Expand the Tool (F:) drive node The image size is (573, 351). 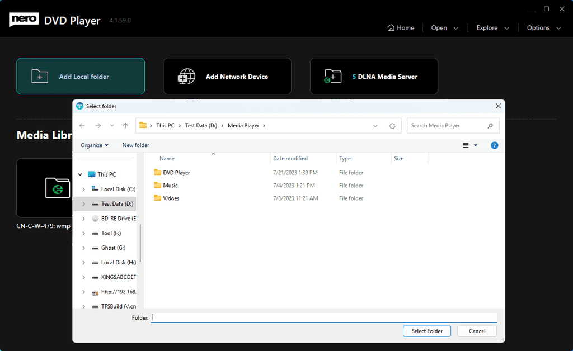tap(84, 233)
